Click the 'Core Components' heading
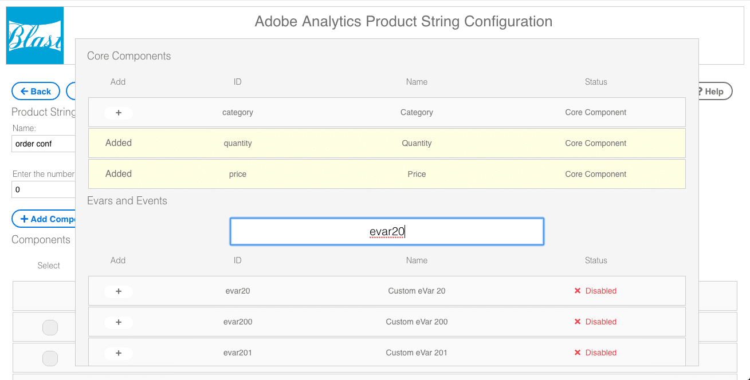Screen dimensions: 750x380 [129, 56]
